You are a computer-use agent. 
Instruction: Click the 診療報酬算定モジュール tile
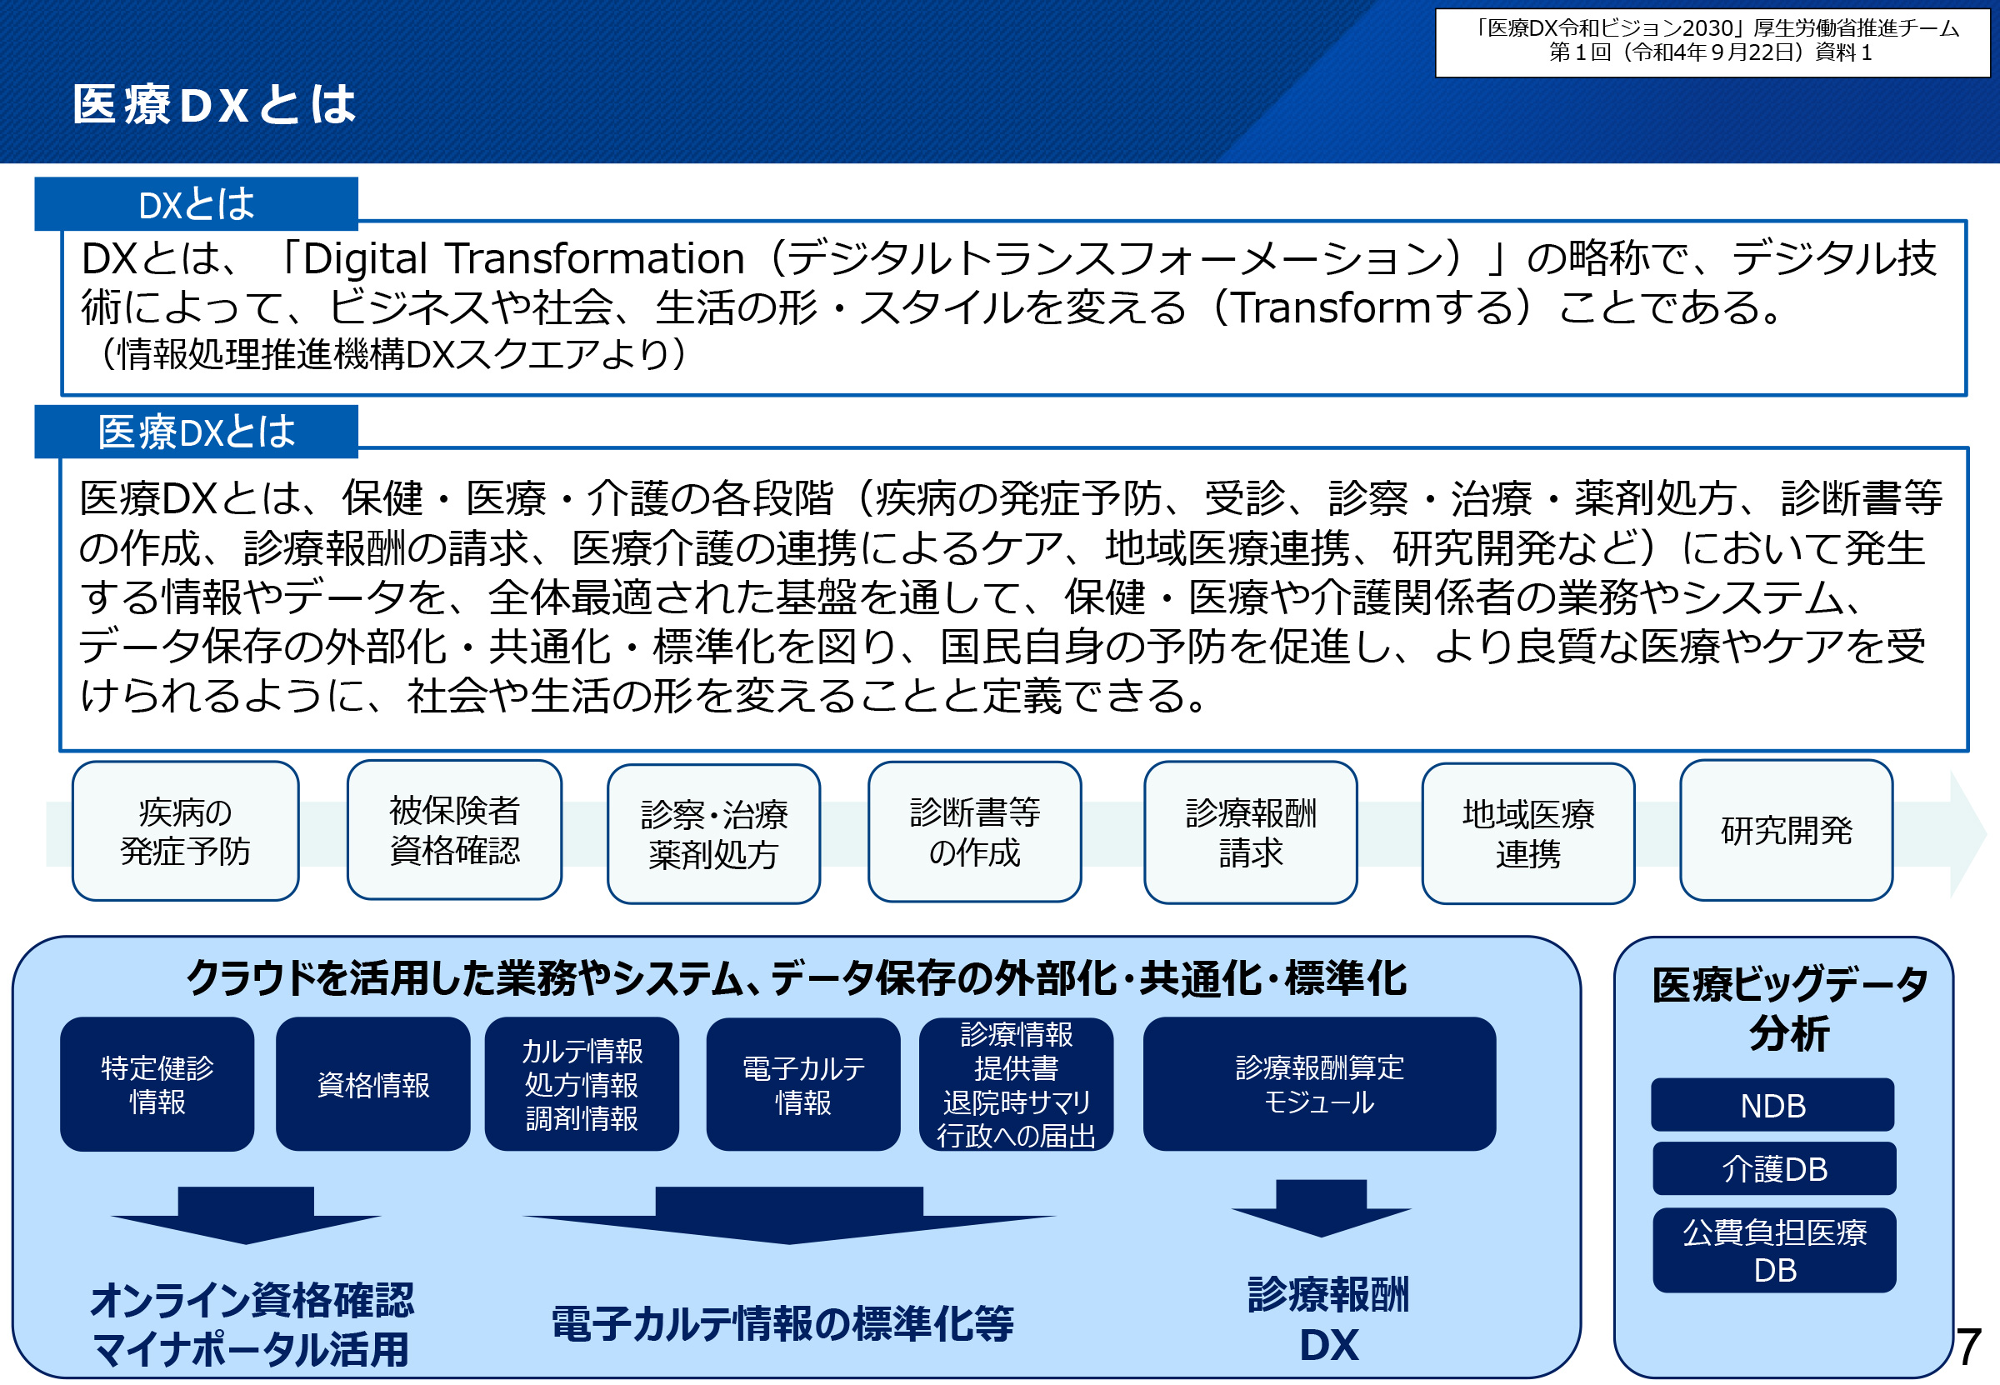[1319, 1084]
